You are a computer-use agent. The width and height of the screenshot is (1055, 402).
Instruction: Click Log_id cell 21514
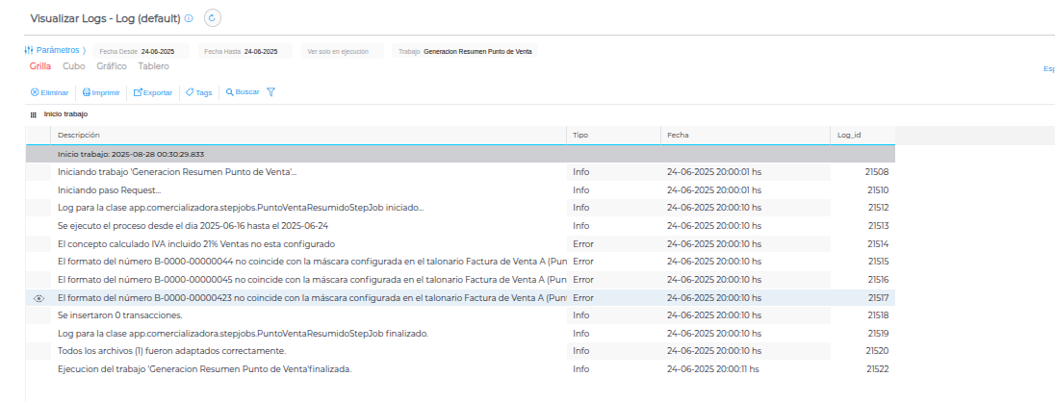pyautogui.click(x=862, y=244)
